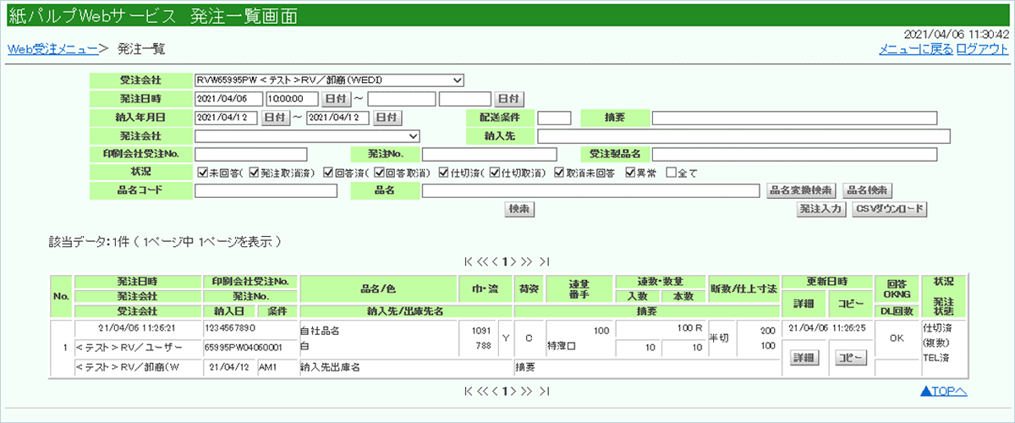Enable the 全て checkbox
Image resolution: width=1015 pixels, height=423 pixels.
click(672, 173)
